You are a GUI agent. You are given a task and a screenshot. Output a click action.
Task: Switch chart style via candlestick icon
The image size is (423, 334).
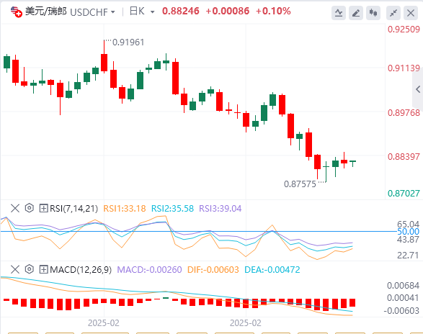373,13
